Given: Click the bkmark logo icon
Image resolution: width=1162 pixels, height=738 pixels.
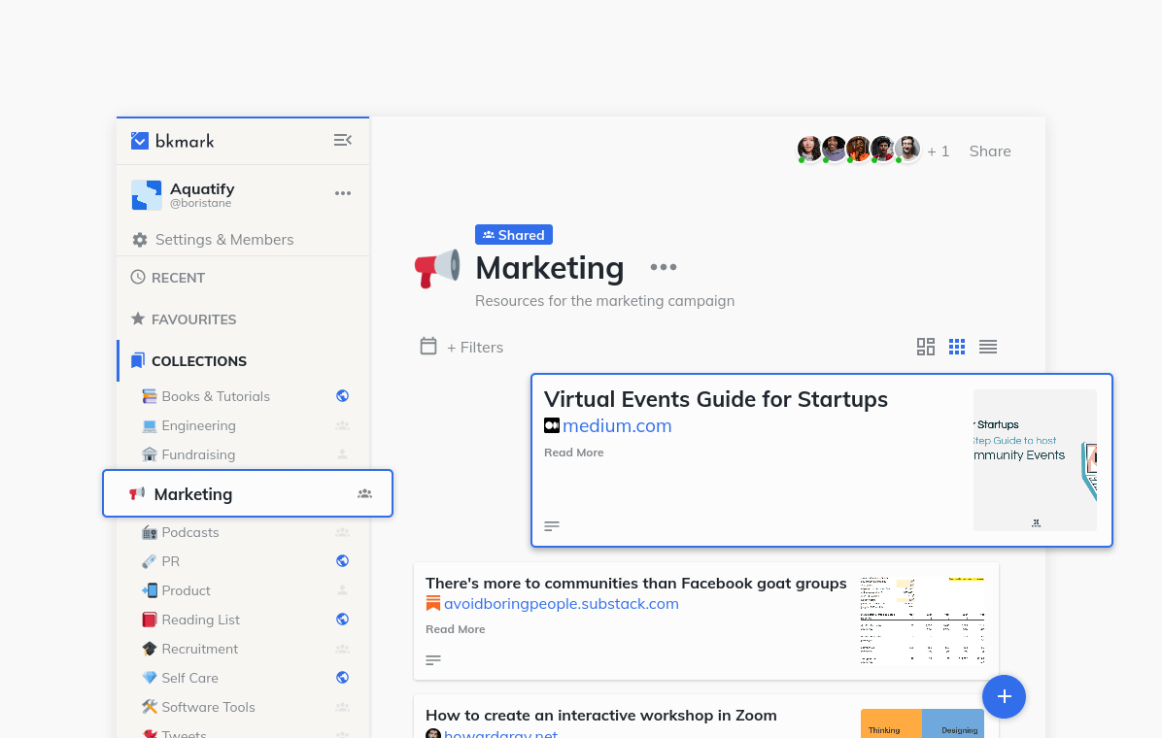Looking at the screenshot, I should (x=139, y=141).
